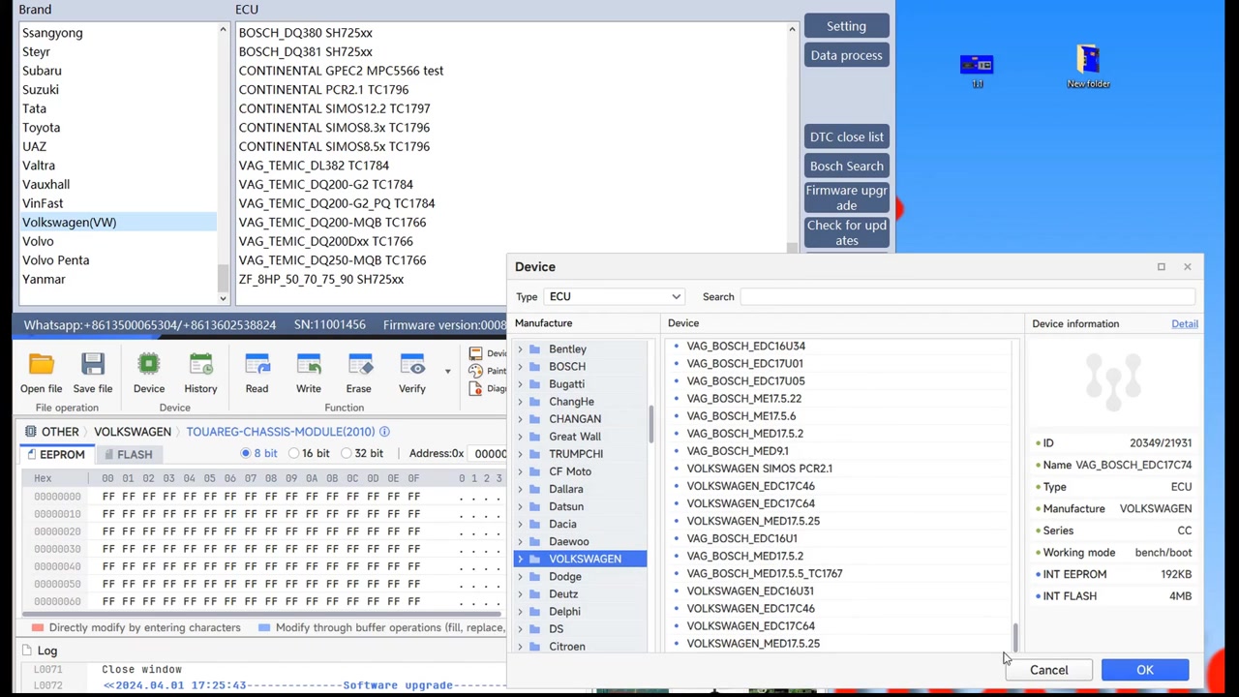This screenshot has width=1239, height=697.
Task: Select VOLKSWAGEN SIMOS PCR2.1 device
Action: point(759,469)
